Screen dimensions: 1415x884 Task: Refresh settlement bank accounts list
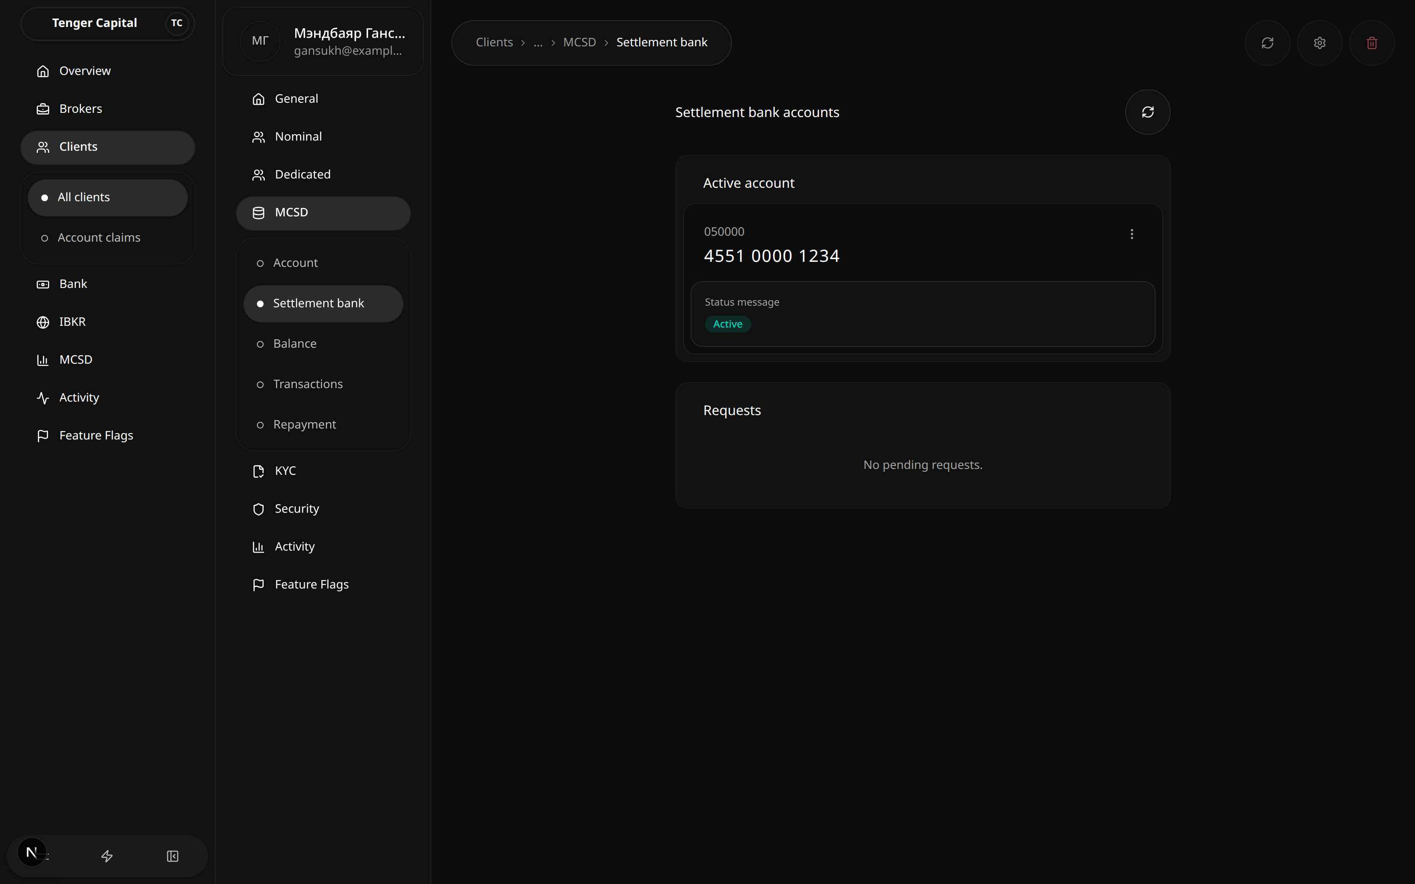tap(1147, 112)
